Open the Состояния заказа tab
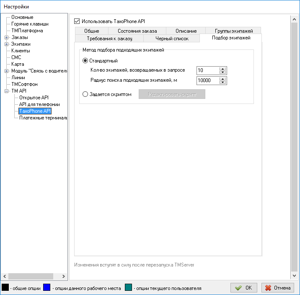Viewport: 300px width, 295px height. coord(137,31)
